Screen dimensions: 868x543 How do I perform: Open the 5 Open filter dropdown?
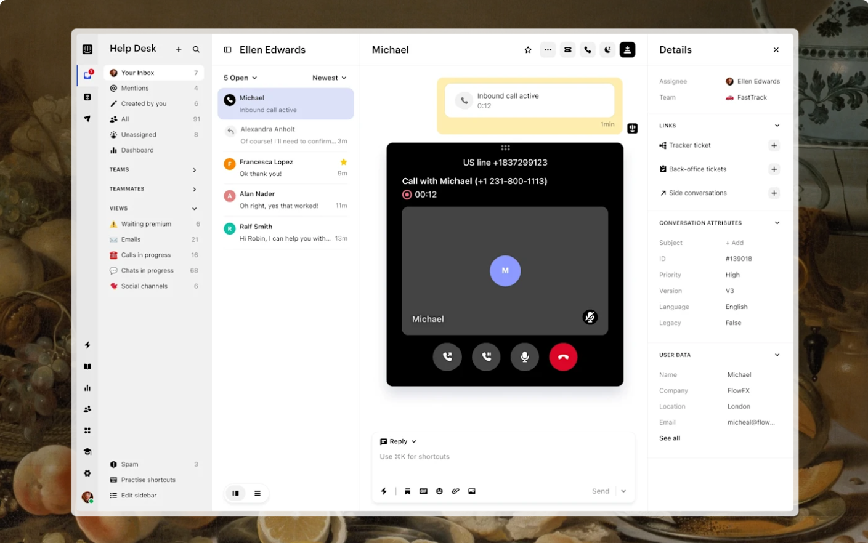(x=240, y=78)
